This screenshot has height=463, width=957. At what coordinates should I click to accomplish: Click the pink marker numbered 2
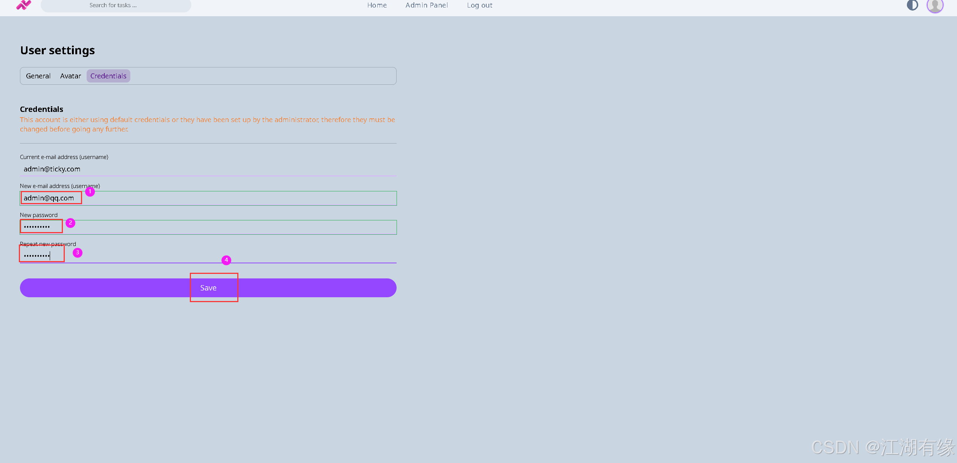70,223
